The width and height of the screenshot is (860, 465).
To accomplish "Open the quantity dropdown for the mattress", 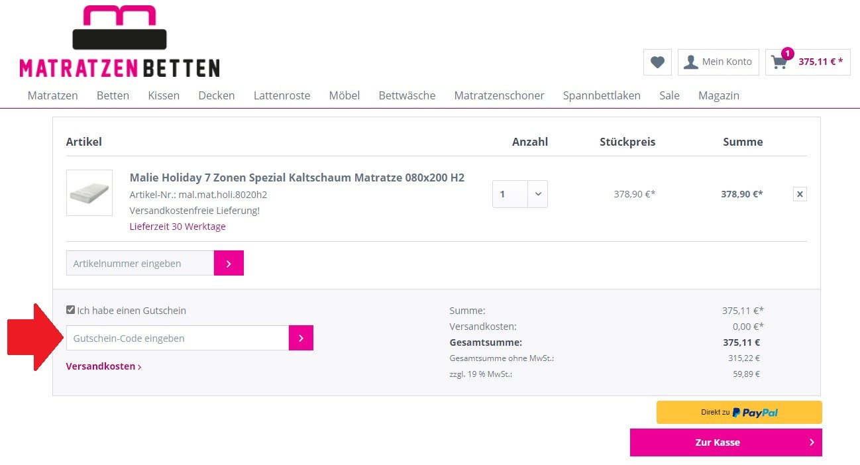I will coord(520,194).
